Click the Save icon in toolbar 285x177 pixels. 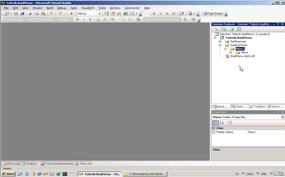click(x=16, y=14)
